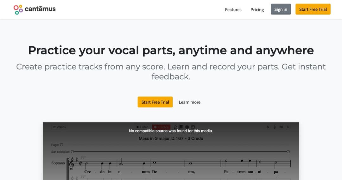The width and height of the screenshot is (342, 180).
Task: Click the gray Sign in button
Action: coord(281,9)
